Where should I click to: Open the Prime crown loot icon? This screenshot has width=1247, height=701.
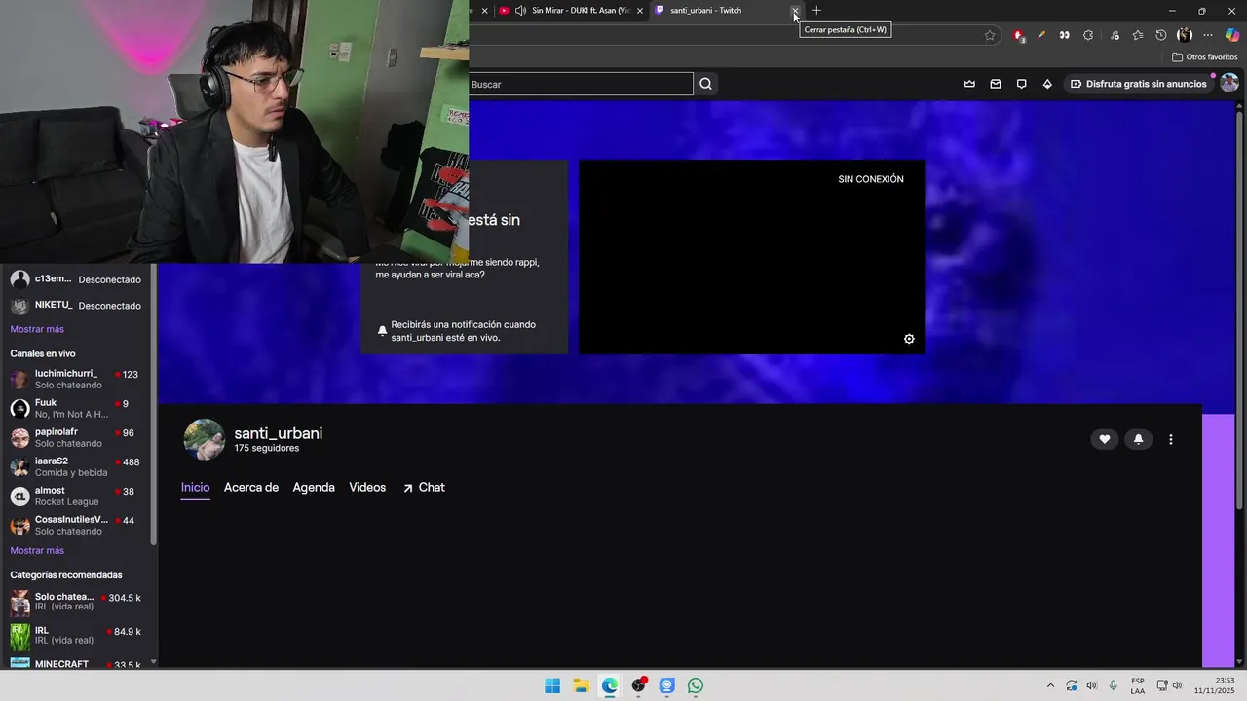(969, 84)
